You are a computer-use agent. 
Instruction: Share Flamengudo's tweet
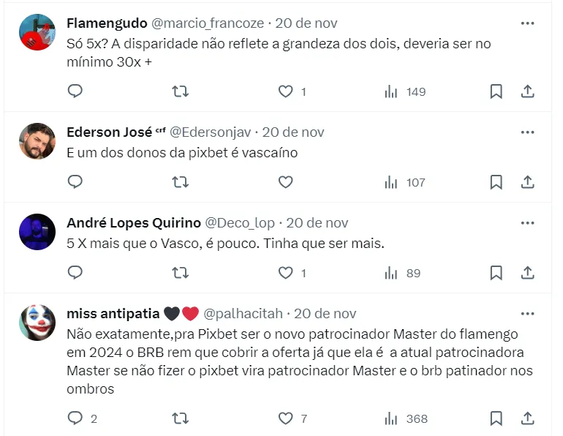point(527,91)
